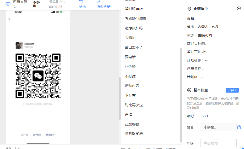Select the quick reply 暂时没有店
This screenshot has height=149, width=244.
(x=134, y=9)
